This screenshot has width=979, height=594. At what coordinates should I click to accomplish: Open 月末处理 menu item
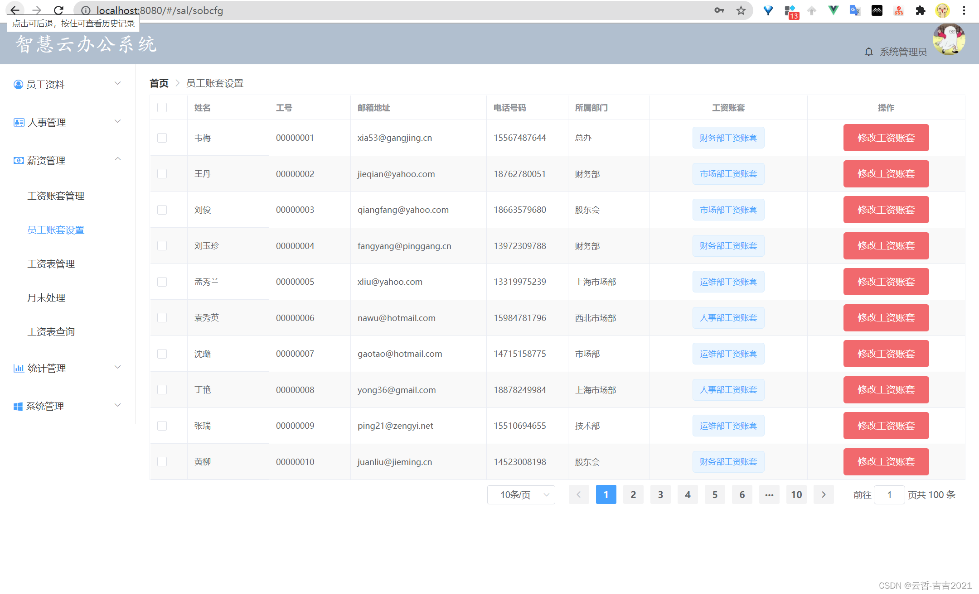coord(46,297)
